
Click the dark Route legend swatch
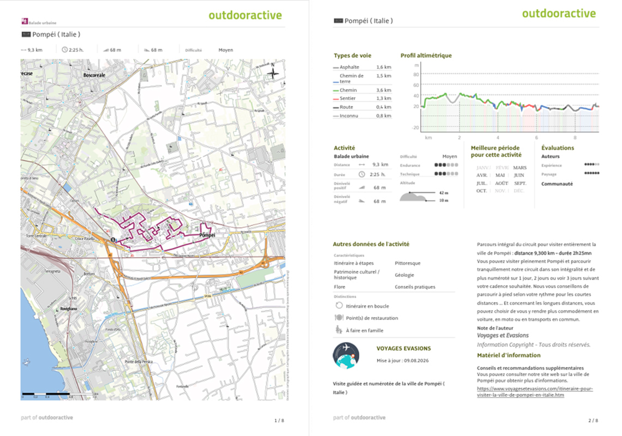[336, 107]
